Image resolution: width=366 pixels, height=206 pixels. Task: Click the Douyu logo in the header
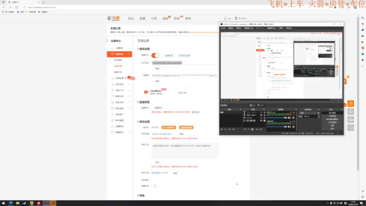tap(113, 18)
